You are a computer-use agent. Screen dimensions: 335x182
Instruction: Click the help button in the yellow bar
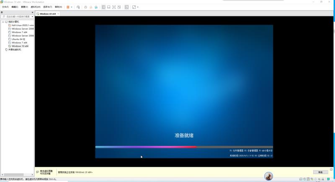pos(320,172)
